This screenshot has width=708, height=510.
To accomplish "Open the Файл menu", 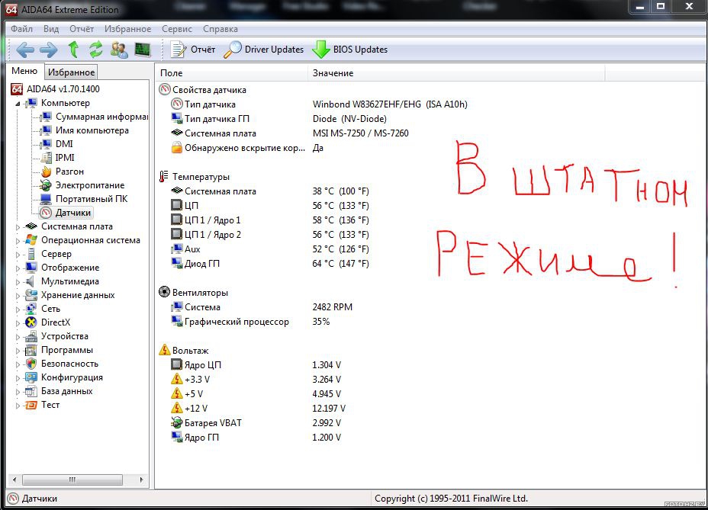I will 21,29.
